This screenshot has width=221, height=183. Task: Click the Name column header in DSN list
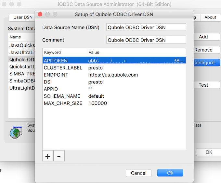[x=21, y=37]
